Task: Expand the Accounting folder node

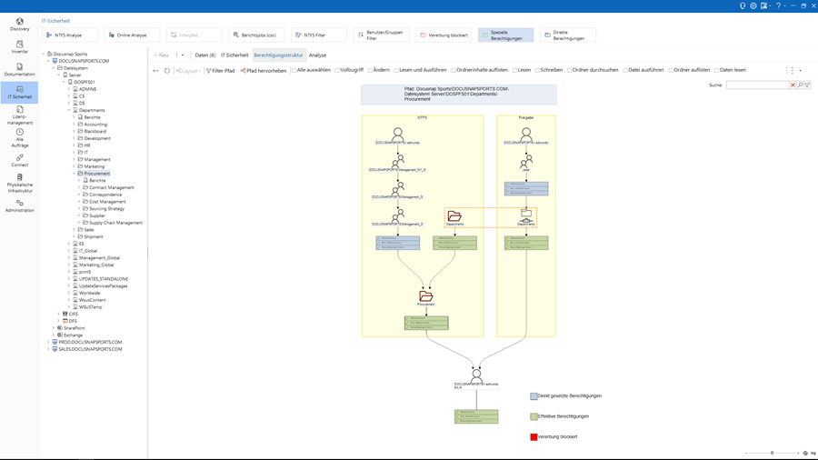Action: (74, 125)
